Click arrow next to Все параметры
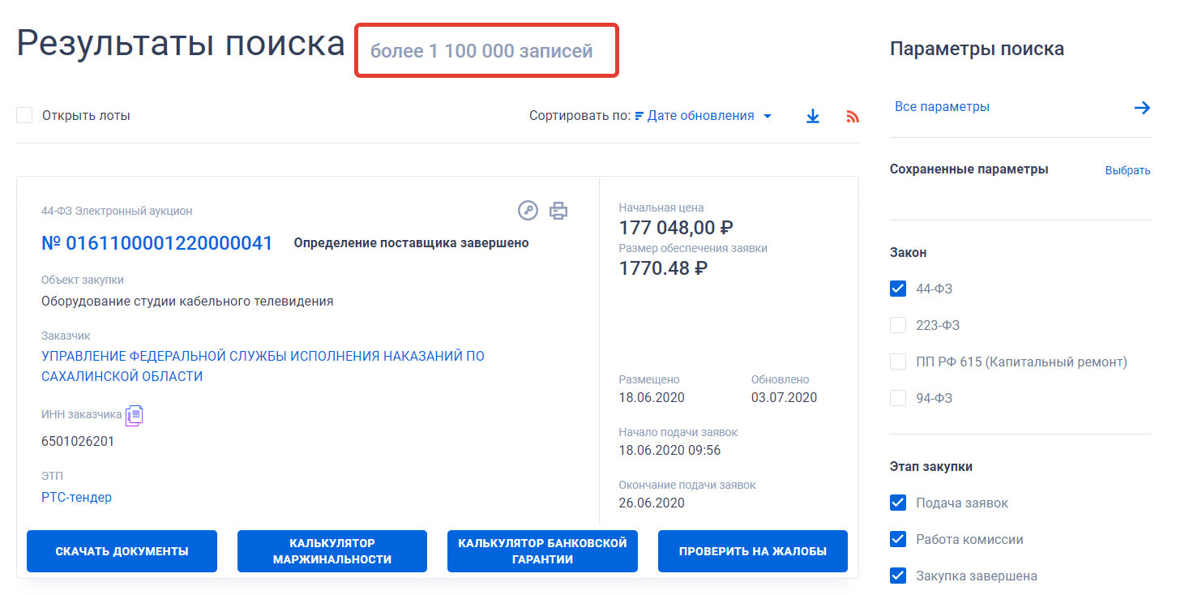This screenshot has height=595, width=1189. tap(1142, 108)
